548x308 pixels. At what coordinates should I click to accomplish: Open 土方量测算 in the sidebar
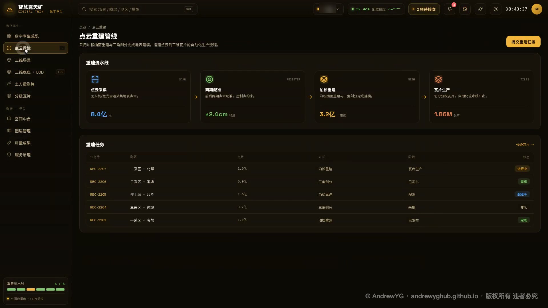coord(36,84)
